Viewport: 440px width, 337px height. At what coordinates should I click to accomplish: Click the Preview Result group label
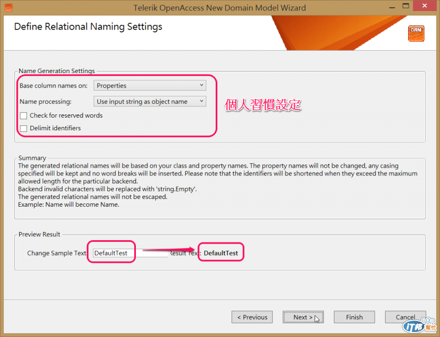click(x=39, y=234)
